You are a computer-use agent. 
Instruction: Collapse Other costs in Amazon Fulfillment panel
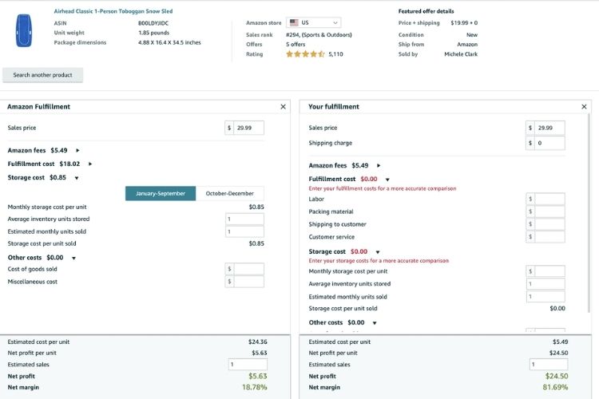[73, 258]
